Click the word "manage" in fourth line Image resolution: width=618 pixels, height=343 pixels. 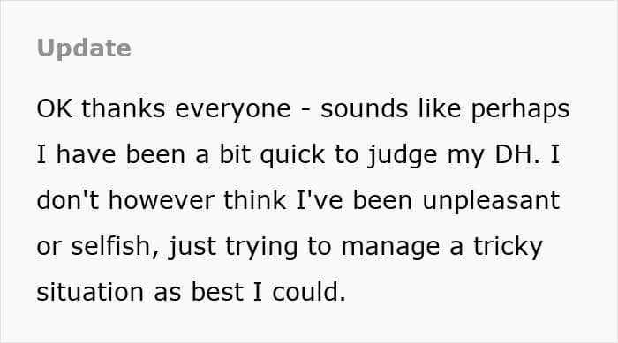[x=390, y=248]
